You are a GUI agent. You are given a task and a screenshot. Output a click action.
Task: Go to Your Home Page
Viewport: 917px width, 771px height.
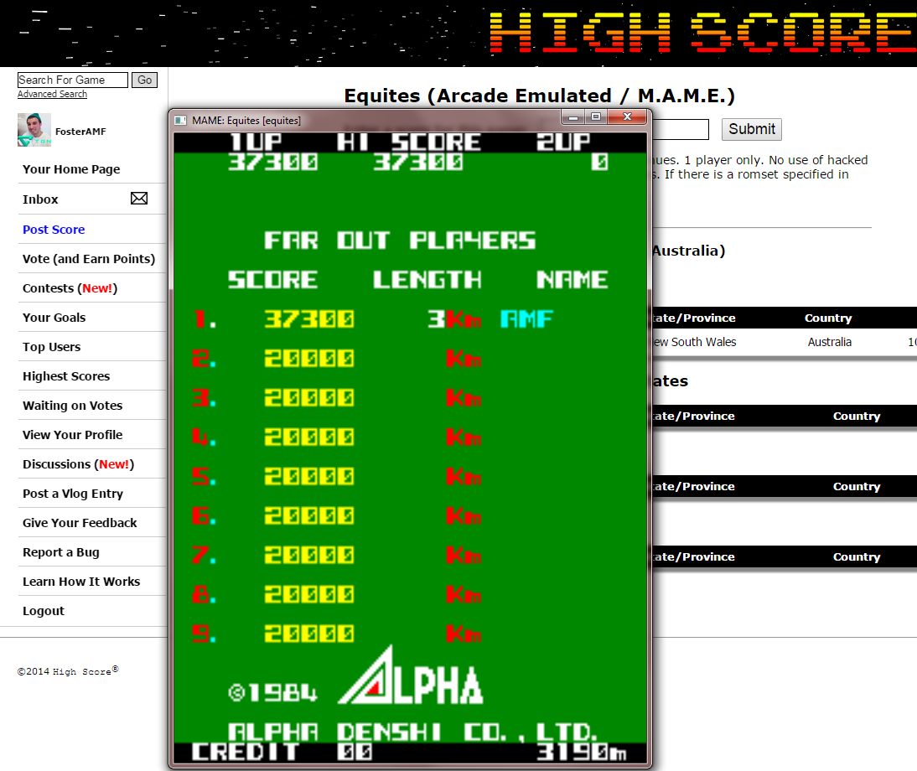click(x=71, y=169)
